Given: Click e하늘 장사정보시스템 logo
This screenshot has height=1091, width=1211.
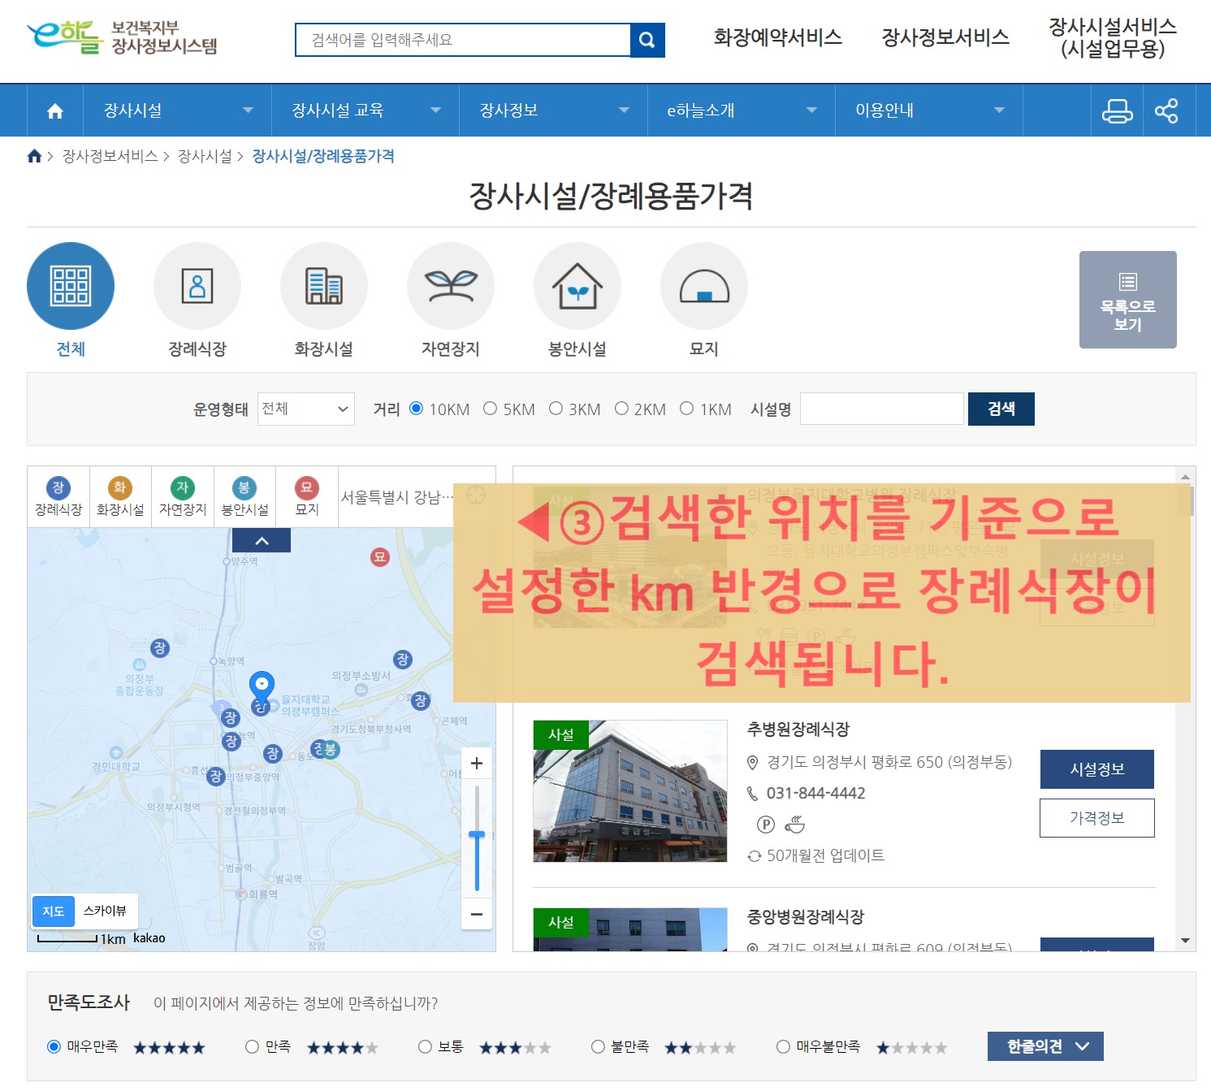Looking at the screenshot, I should [x=122, y=37].
